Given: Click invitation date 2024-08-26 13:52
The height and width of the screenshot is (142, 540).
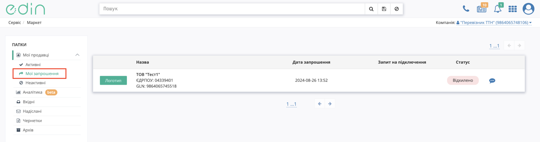Looking at the screenshot, I should [x=311, y=80].
